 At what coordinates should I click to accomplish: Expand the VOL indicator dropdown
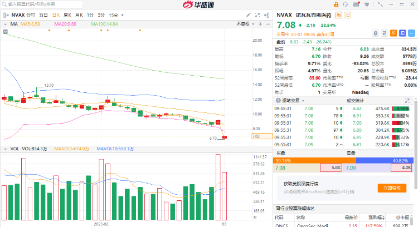6,149
